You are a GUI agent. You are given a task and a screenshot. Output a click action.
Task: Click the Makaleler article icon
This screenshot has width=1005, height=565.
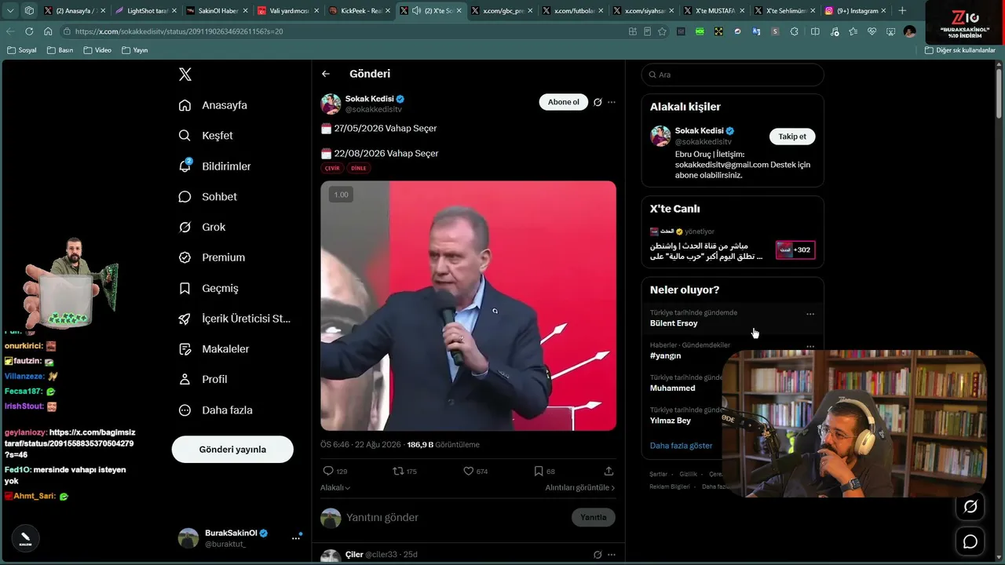[185, 349]
